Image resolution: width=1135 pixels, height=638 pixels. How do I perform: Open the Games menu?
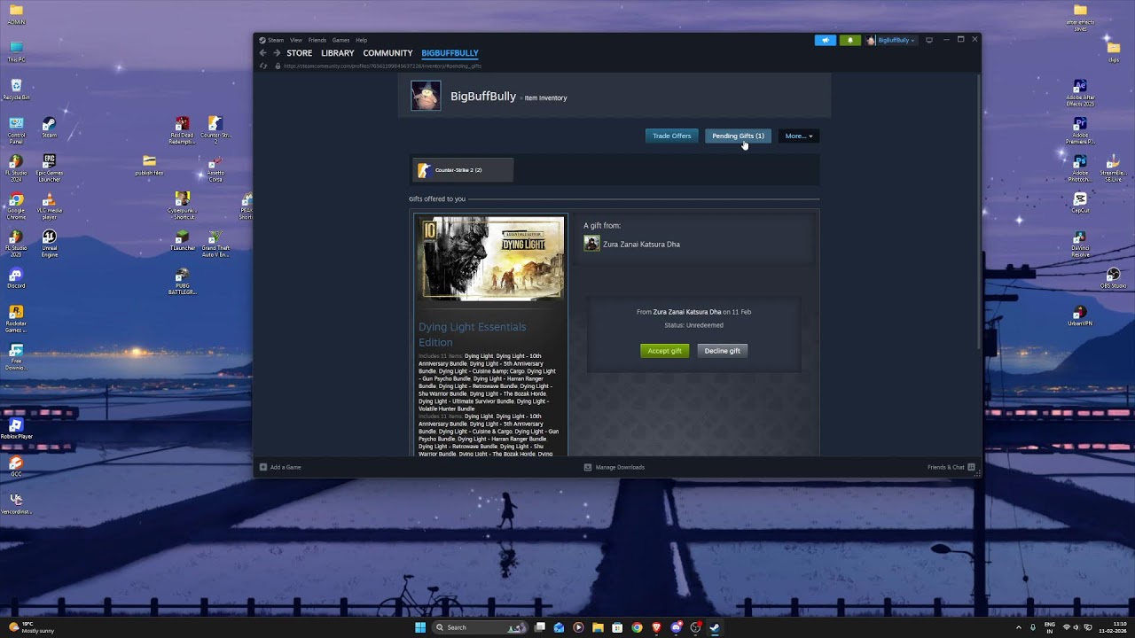pyautogui.click(x=340, y=40)
